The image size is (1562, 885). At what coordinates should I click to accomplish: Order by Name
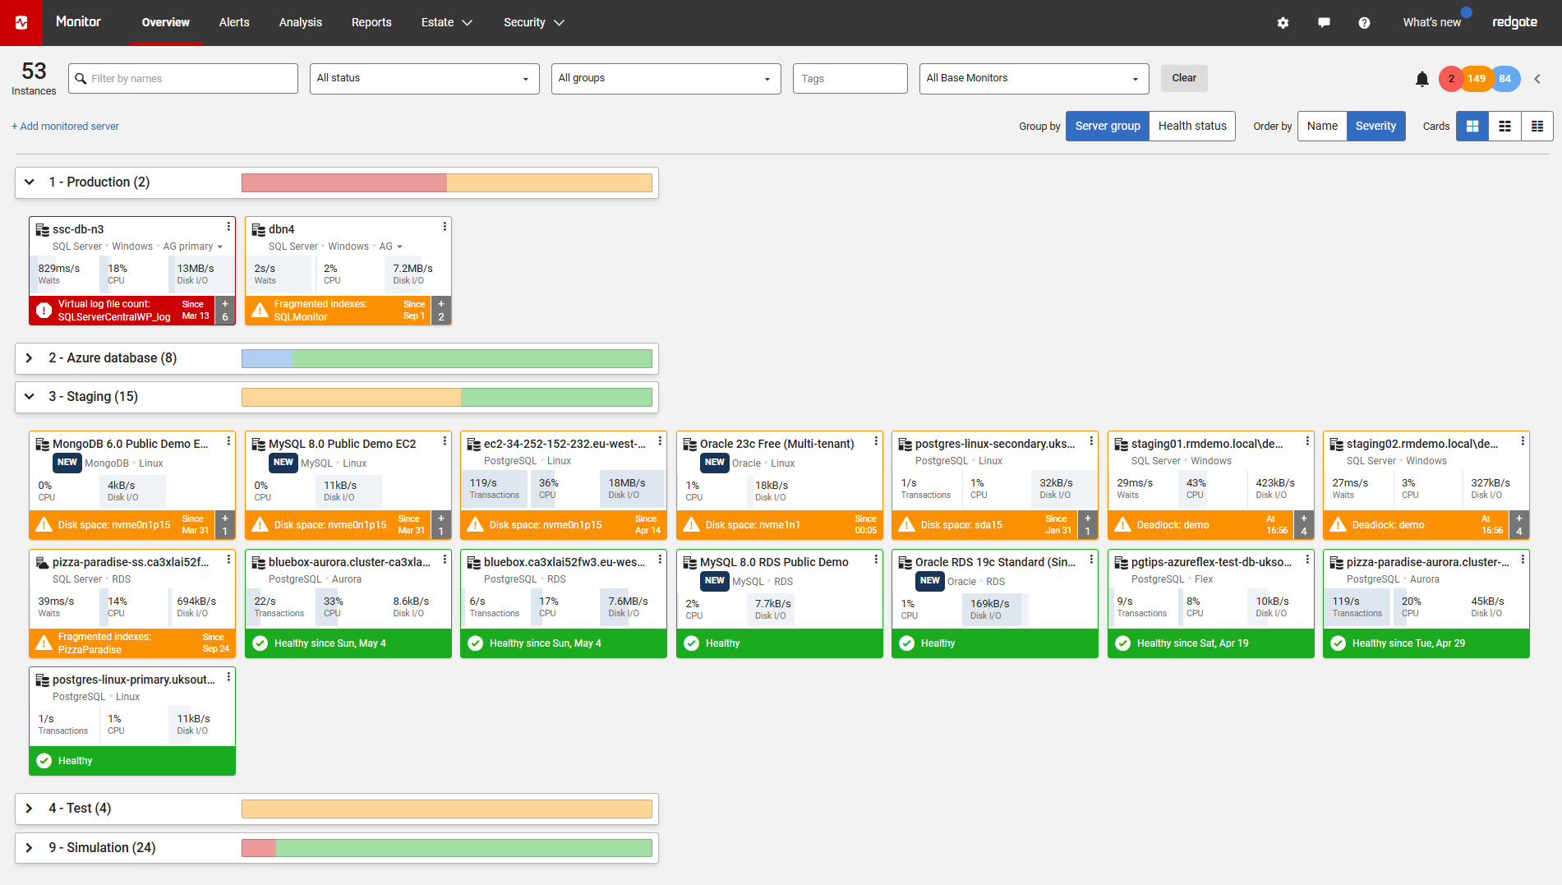1322,127
